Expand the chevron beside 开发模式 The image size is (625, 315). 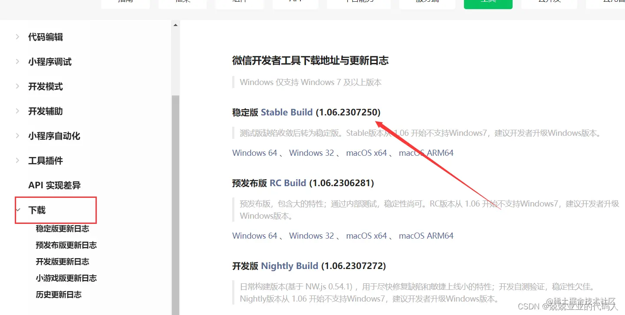point(17,86)
